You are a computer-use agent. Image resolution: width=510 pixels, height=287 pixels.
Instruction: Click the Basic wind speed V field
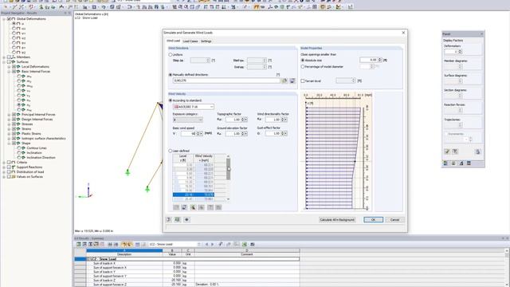(188, 133)
